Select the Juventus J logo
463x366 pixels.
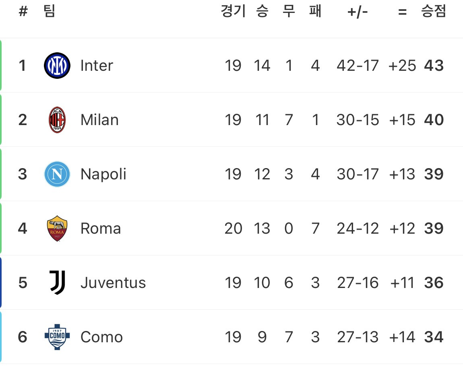pos(57,282)
